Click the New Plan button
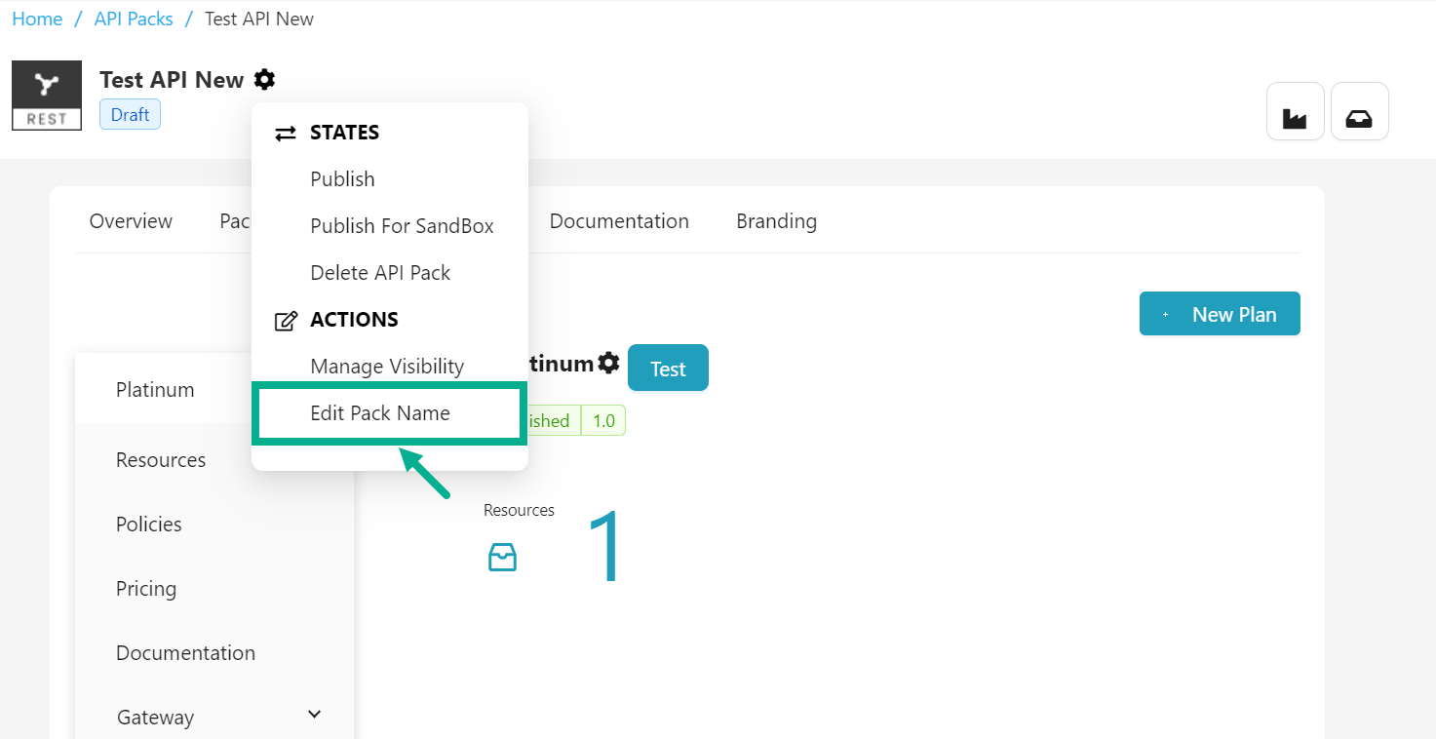1436x739 pixels. point(1220,314)
